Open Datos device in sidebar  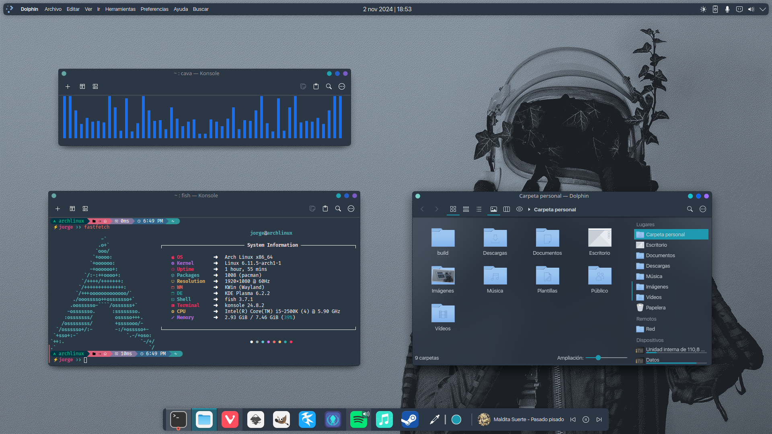(671, 360)
